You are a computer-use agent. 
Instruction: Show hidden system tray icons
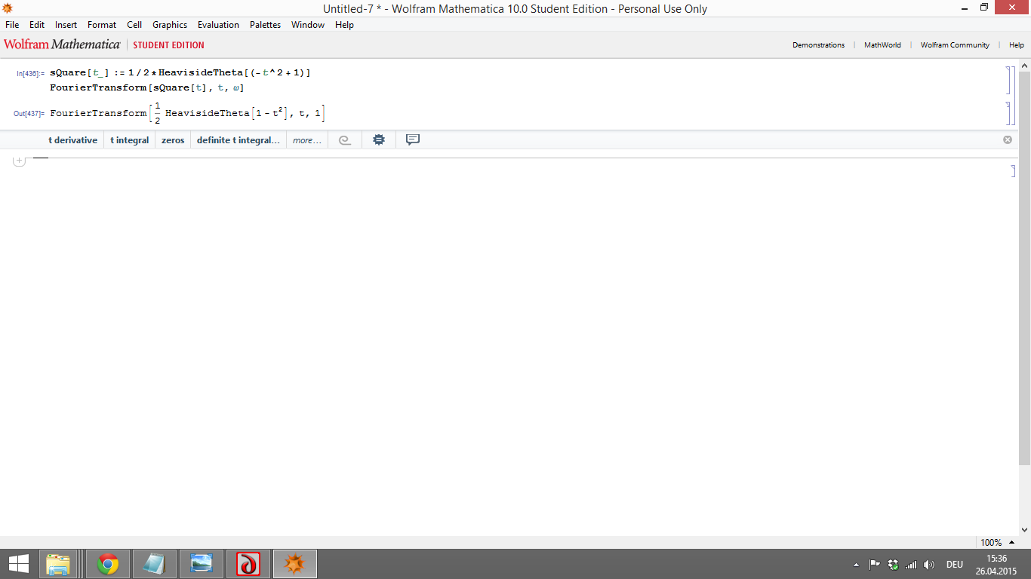point(856,565)
